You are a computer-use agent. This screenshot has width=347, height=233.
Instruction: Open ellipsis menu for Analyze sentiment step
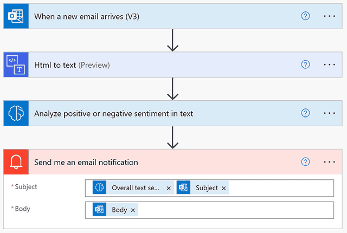click(x=330, y=113)
